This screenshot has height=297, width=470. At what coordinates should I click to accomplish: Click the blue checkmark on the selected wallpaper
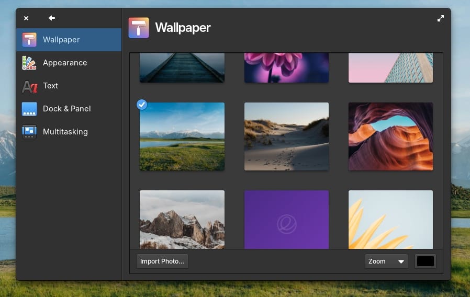[142, 105]
